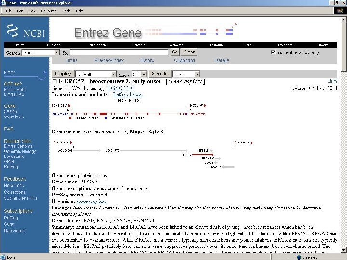Image resolution: width=347 pixels, height=260 pixels.
Task: Open the History link
Action: point(147,60)
